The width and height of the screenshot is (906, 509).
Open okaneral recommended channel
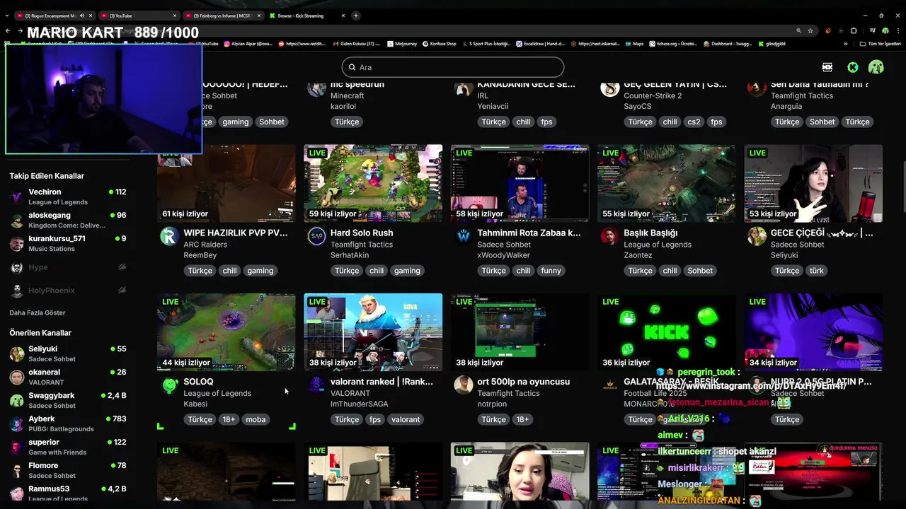[x=68, y=377]
